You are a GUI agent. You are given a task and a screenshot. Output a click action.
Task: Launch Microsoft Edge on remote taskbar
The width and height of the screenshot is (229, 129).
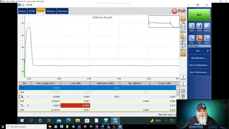pos(68,120)
